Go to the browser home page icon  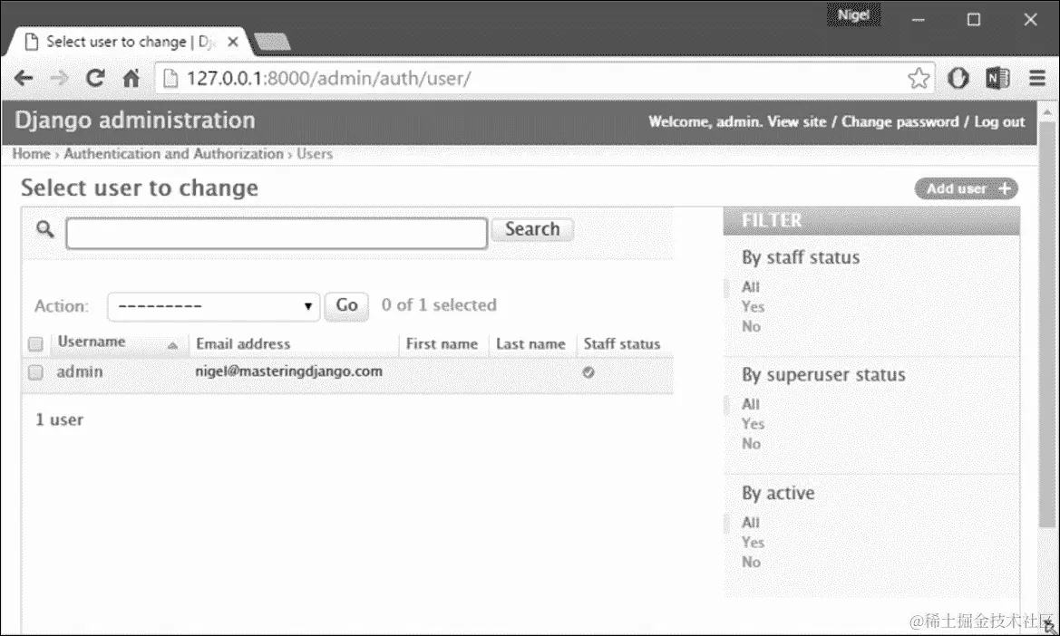pos(131,78)
